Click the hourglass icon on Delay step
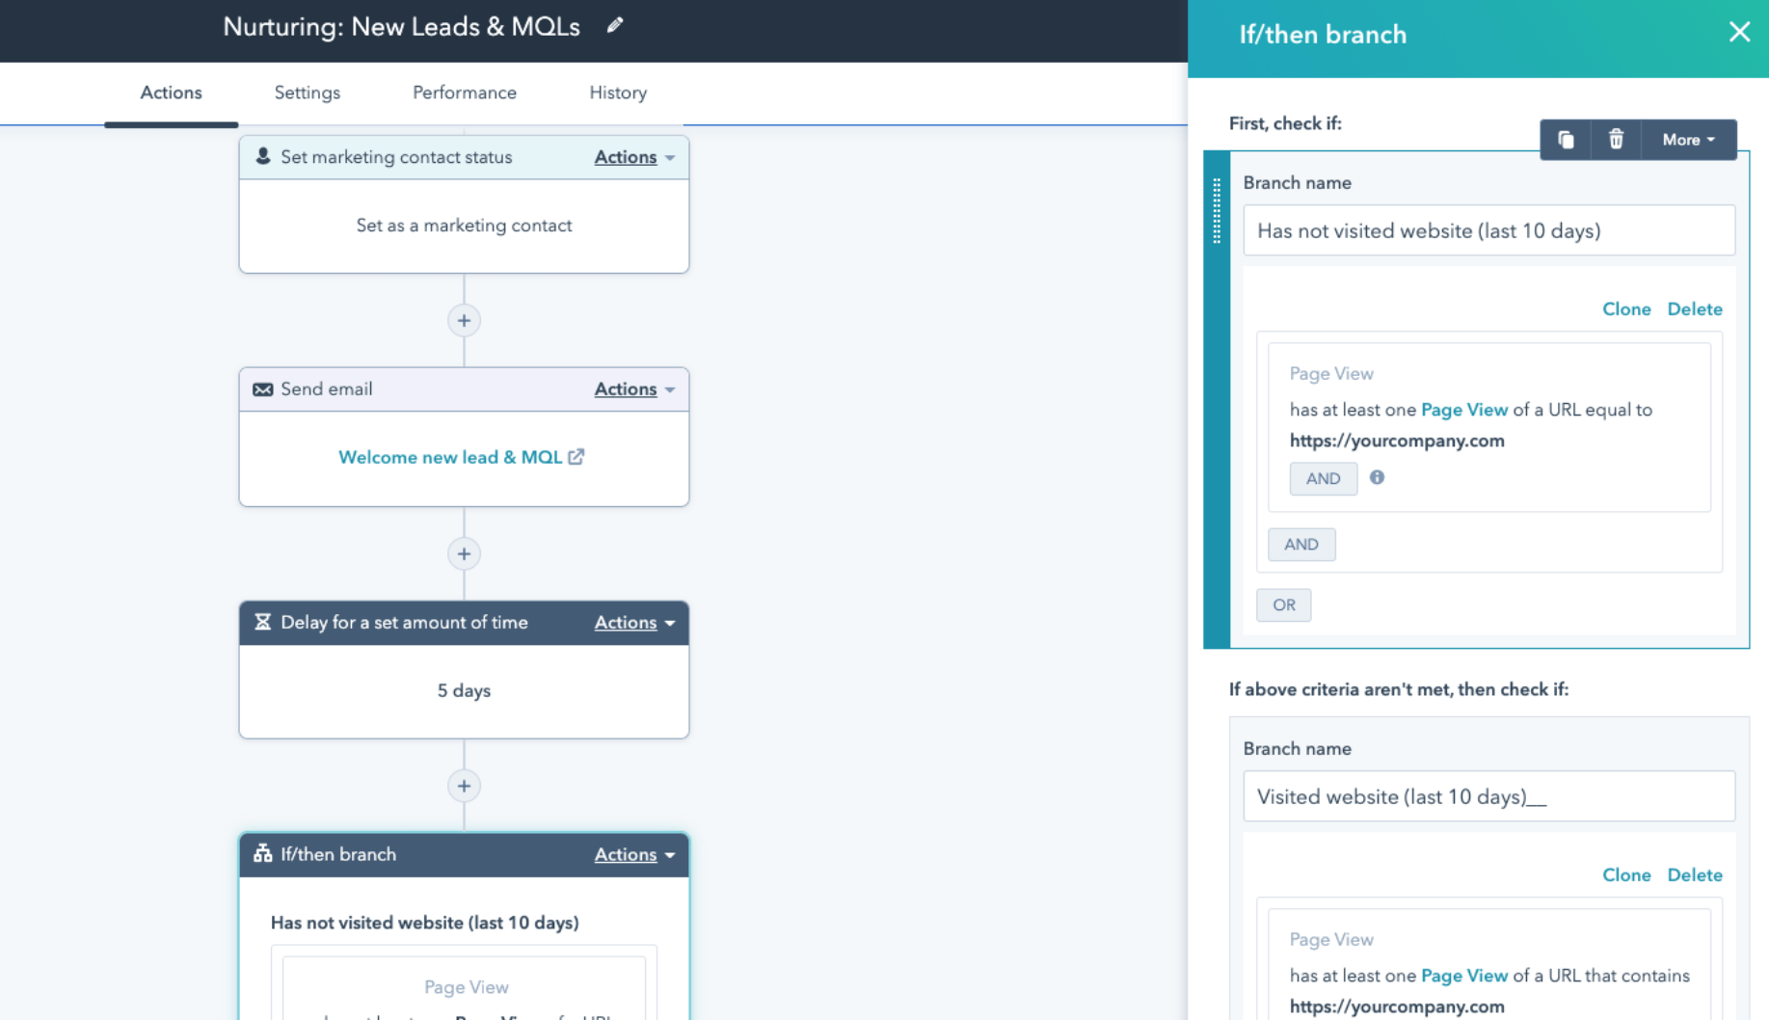The height and width of the screenshot is (1020, 1769). pos(262,622)
